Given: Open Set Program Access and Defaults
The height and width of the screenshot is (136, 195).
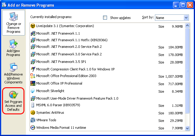Looking at the screenshot, I should (x=13, y=101).
